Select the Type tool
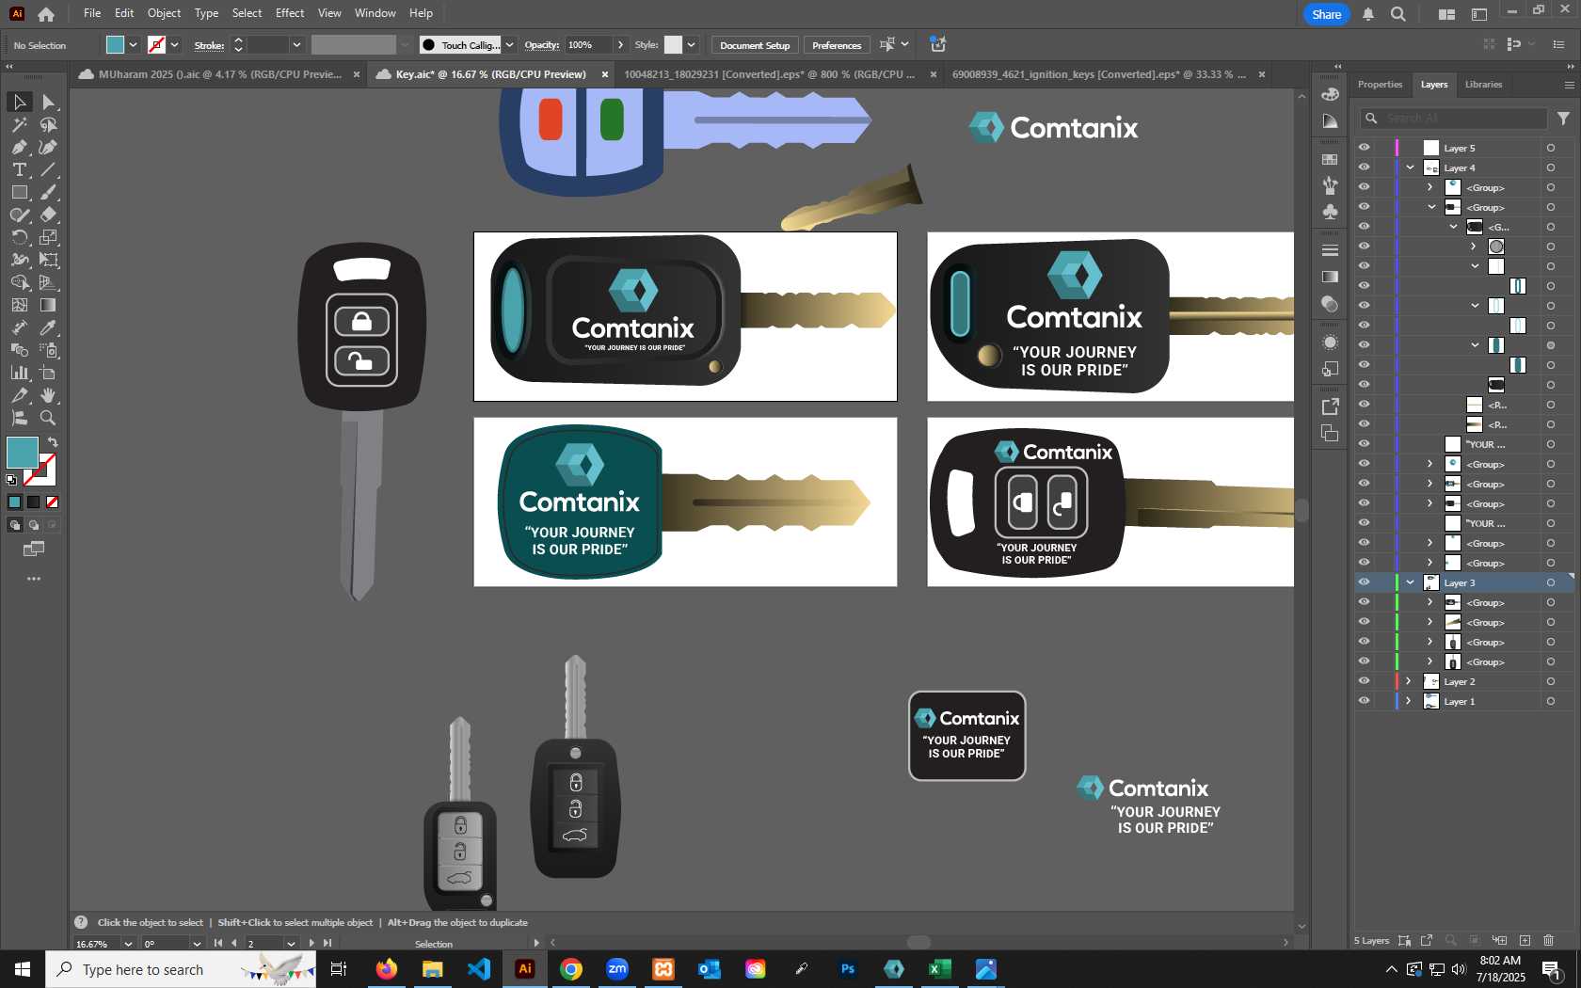 pos(19,169)
